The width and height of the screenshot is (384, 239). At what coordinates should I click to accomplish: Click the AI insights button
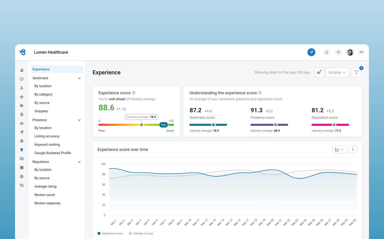pyautogui.click(x=319, y=72)
